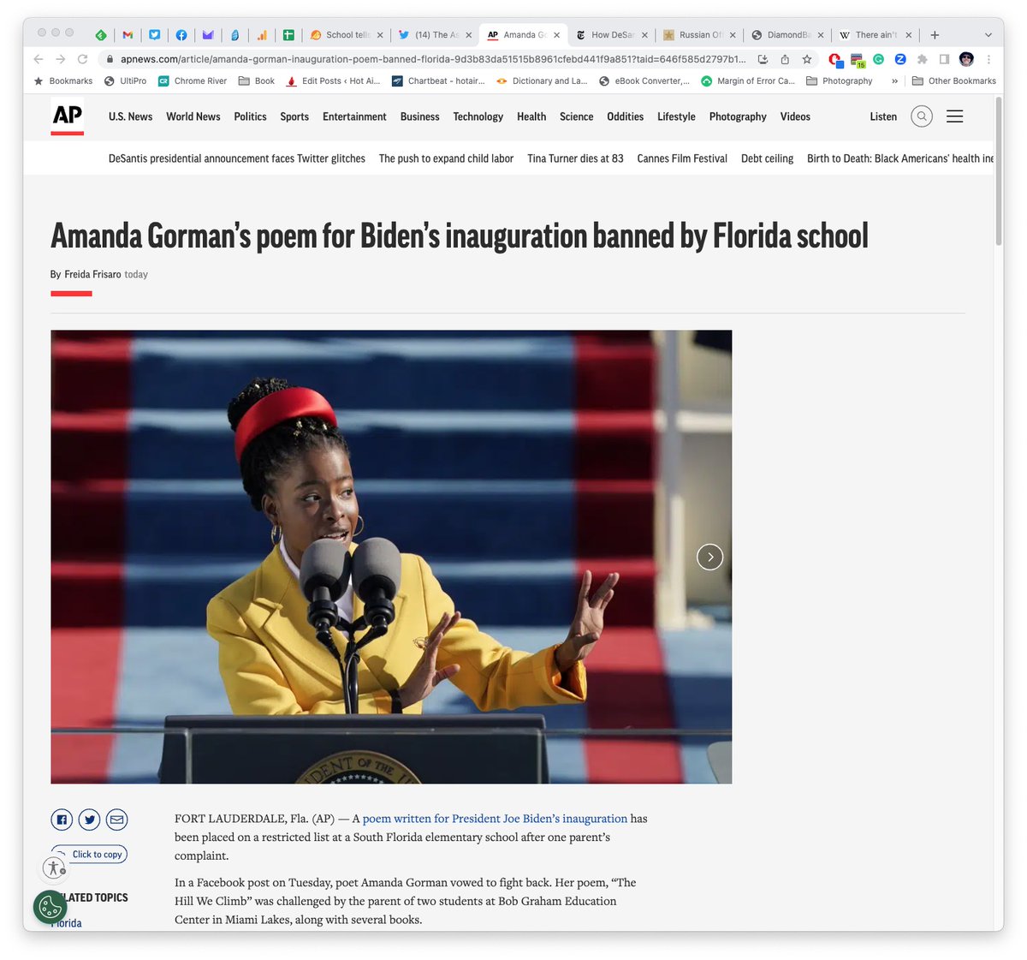The width and height of the screenshot is (1027, 960).
Task: Open the Grammarly extension icon
Action: (x=878, y=59)
